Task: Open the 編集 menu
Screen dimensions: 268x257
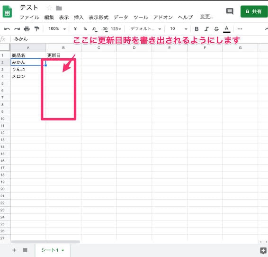Action: click(49, 17)
